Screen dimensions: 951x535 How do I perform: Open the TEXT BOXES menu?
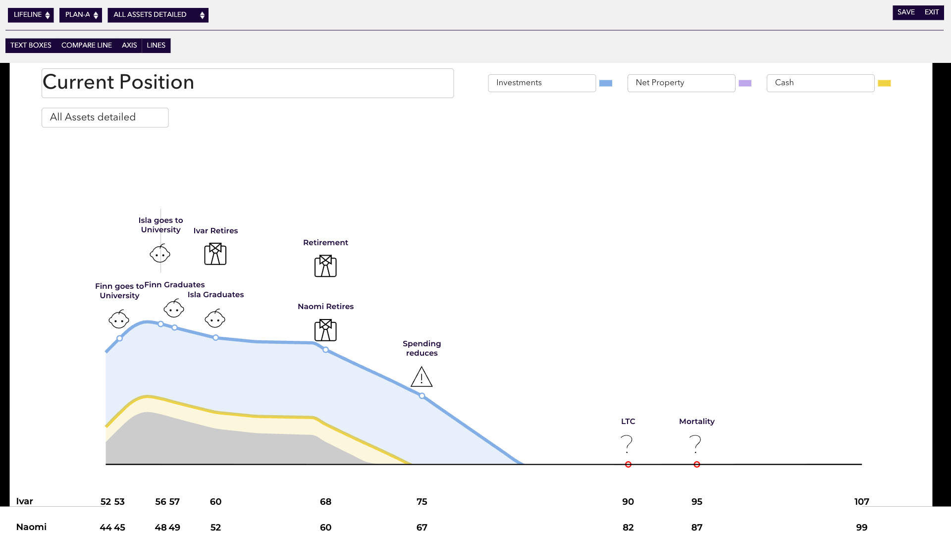click(x=31, y=45)
